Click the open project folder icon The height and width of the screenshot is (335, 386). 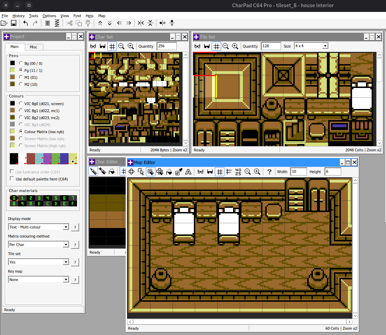tap(4, 23)
